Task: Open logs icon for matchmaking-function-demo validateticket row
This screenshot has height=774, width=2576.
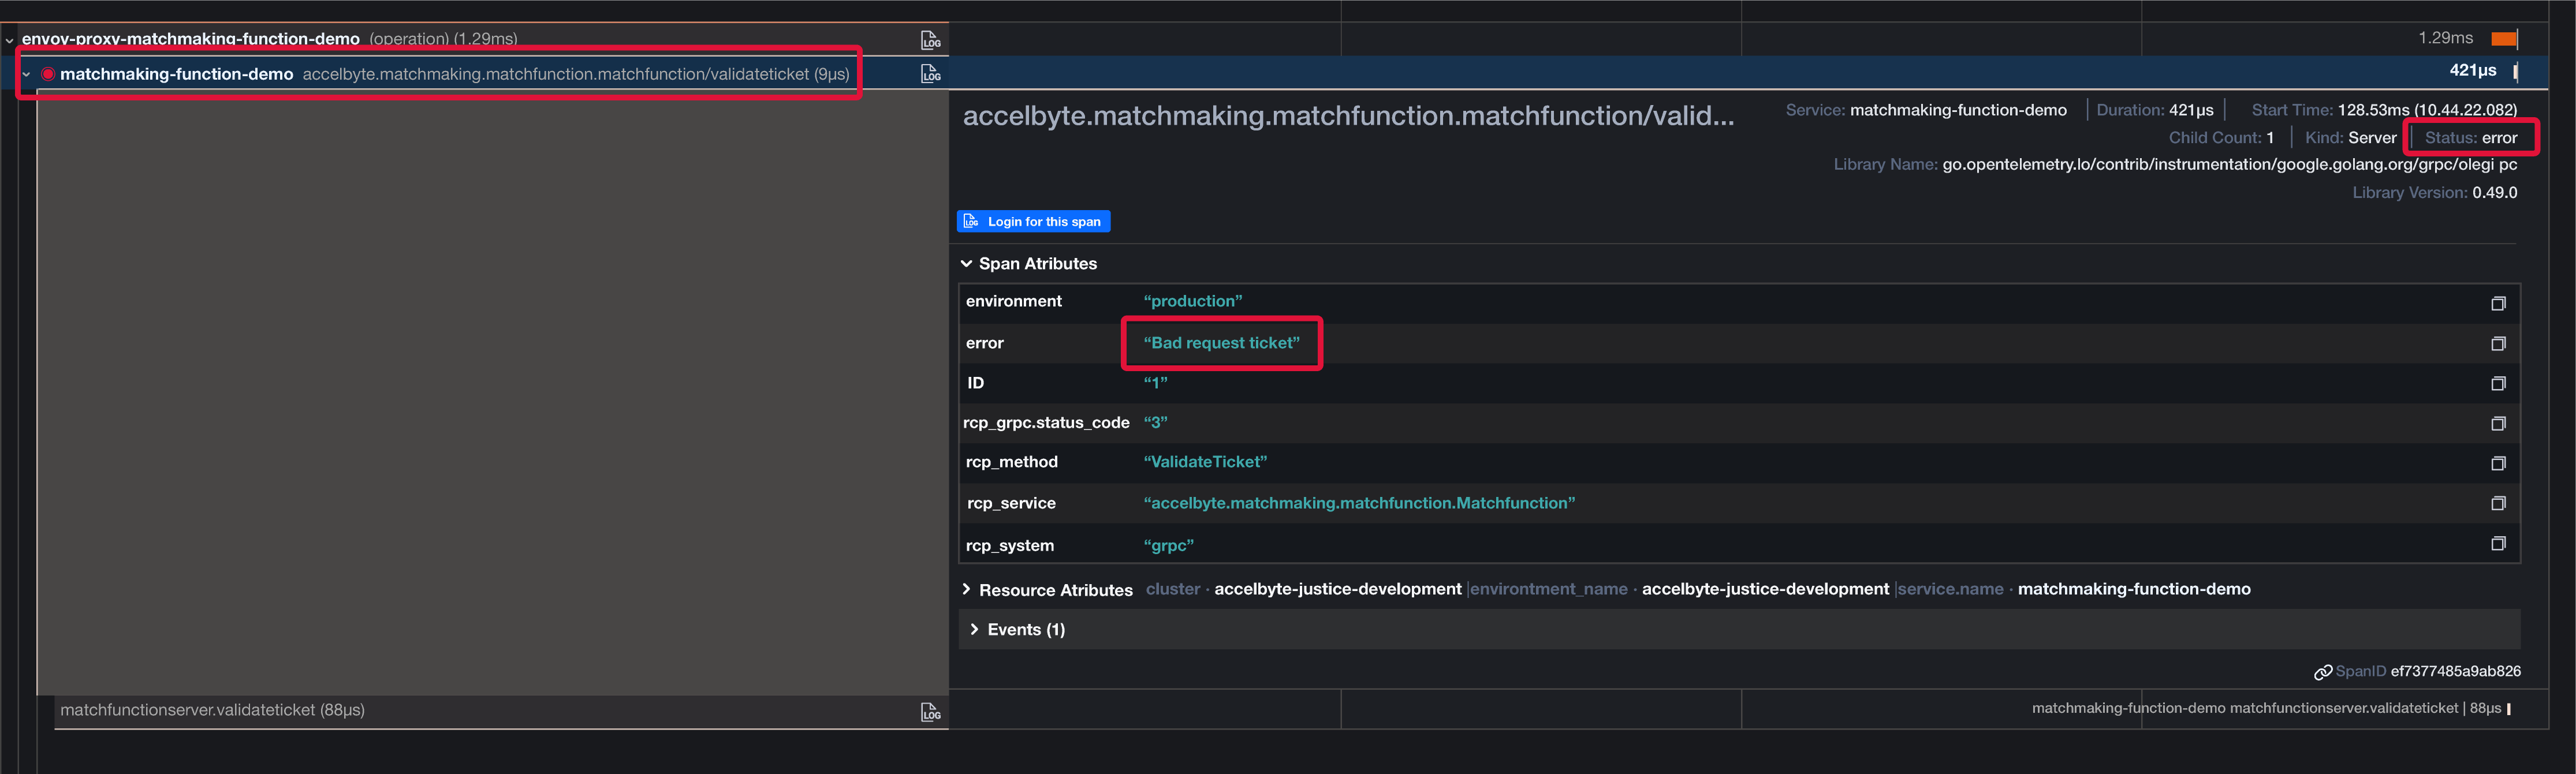Action: [x=930, y=73]
